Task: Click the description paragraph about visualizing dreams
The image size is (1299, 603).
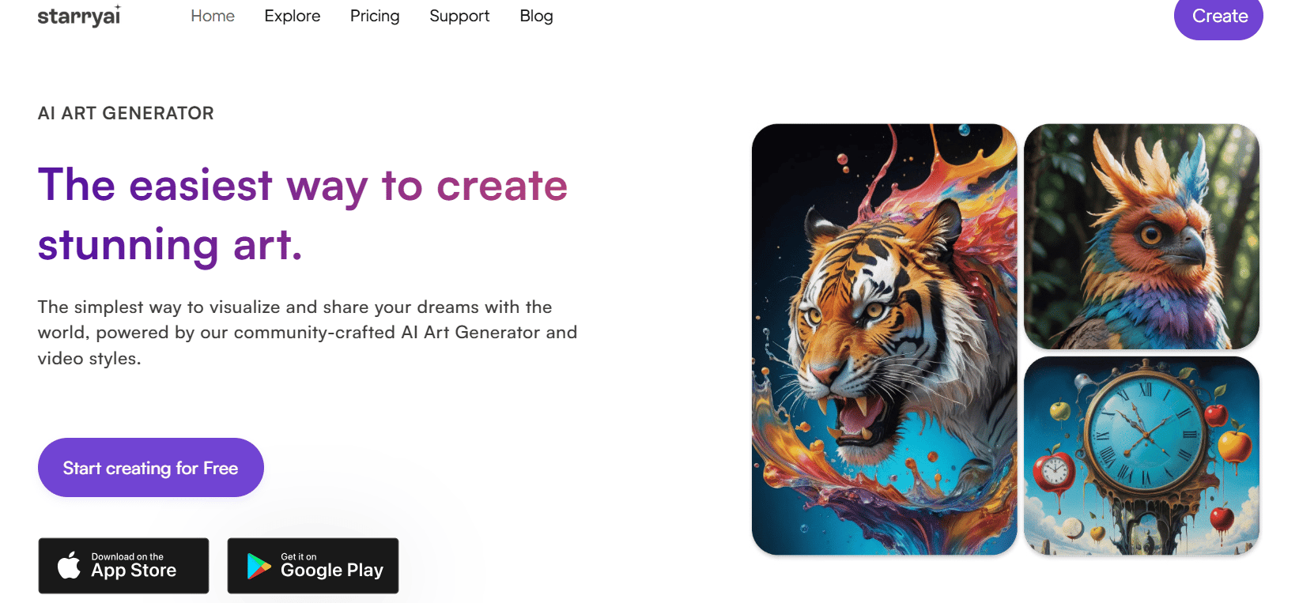Action: (x=308, y=333)
